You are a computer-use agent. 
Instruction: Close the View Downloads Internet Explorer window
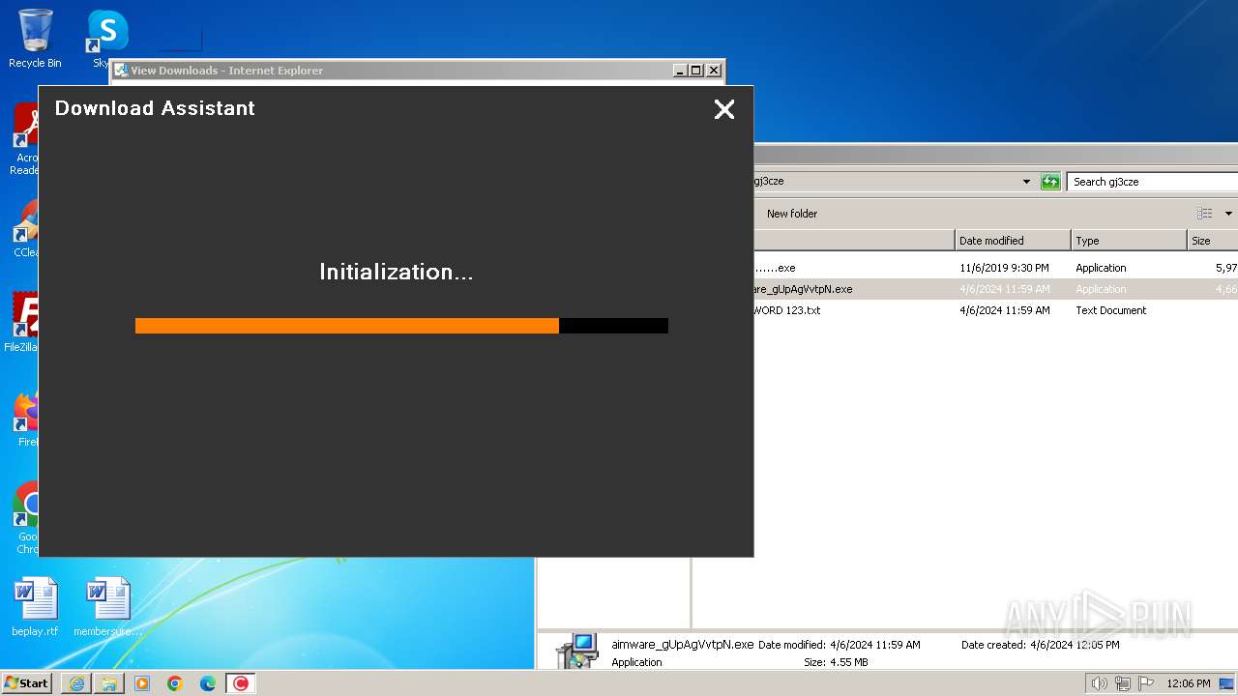pos(714,71)
